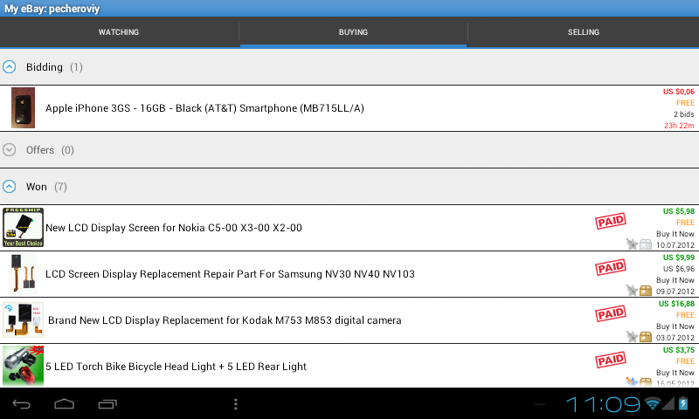This screenshot has height=419, width=699.
Task: Tap PAID stamp on Kodak M753 row
Action: pyautogui.click(x=611, y=313)
